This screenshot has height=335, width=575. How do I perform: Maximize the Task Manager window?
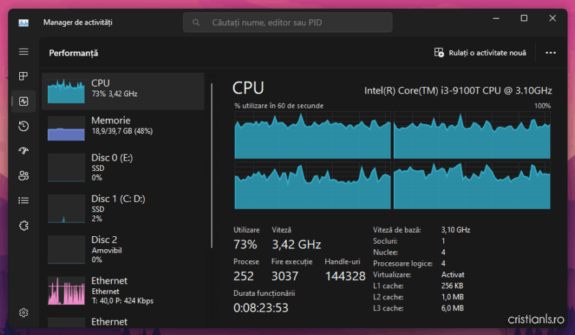(524, 18)
